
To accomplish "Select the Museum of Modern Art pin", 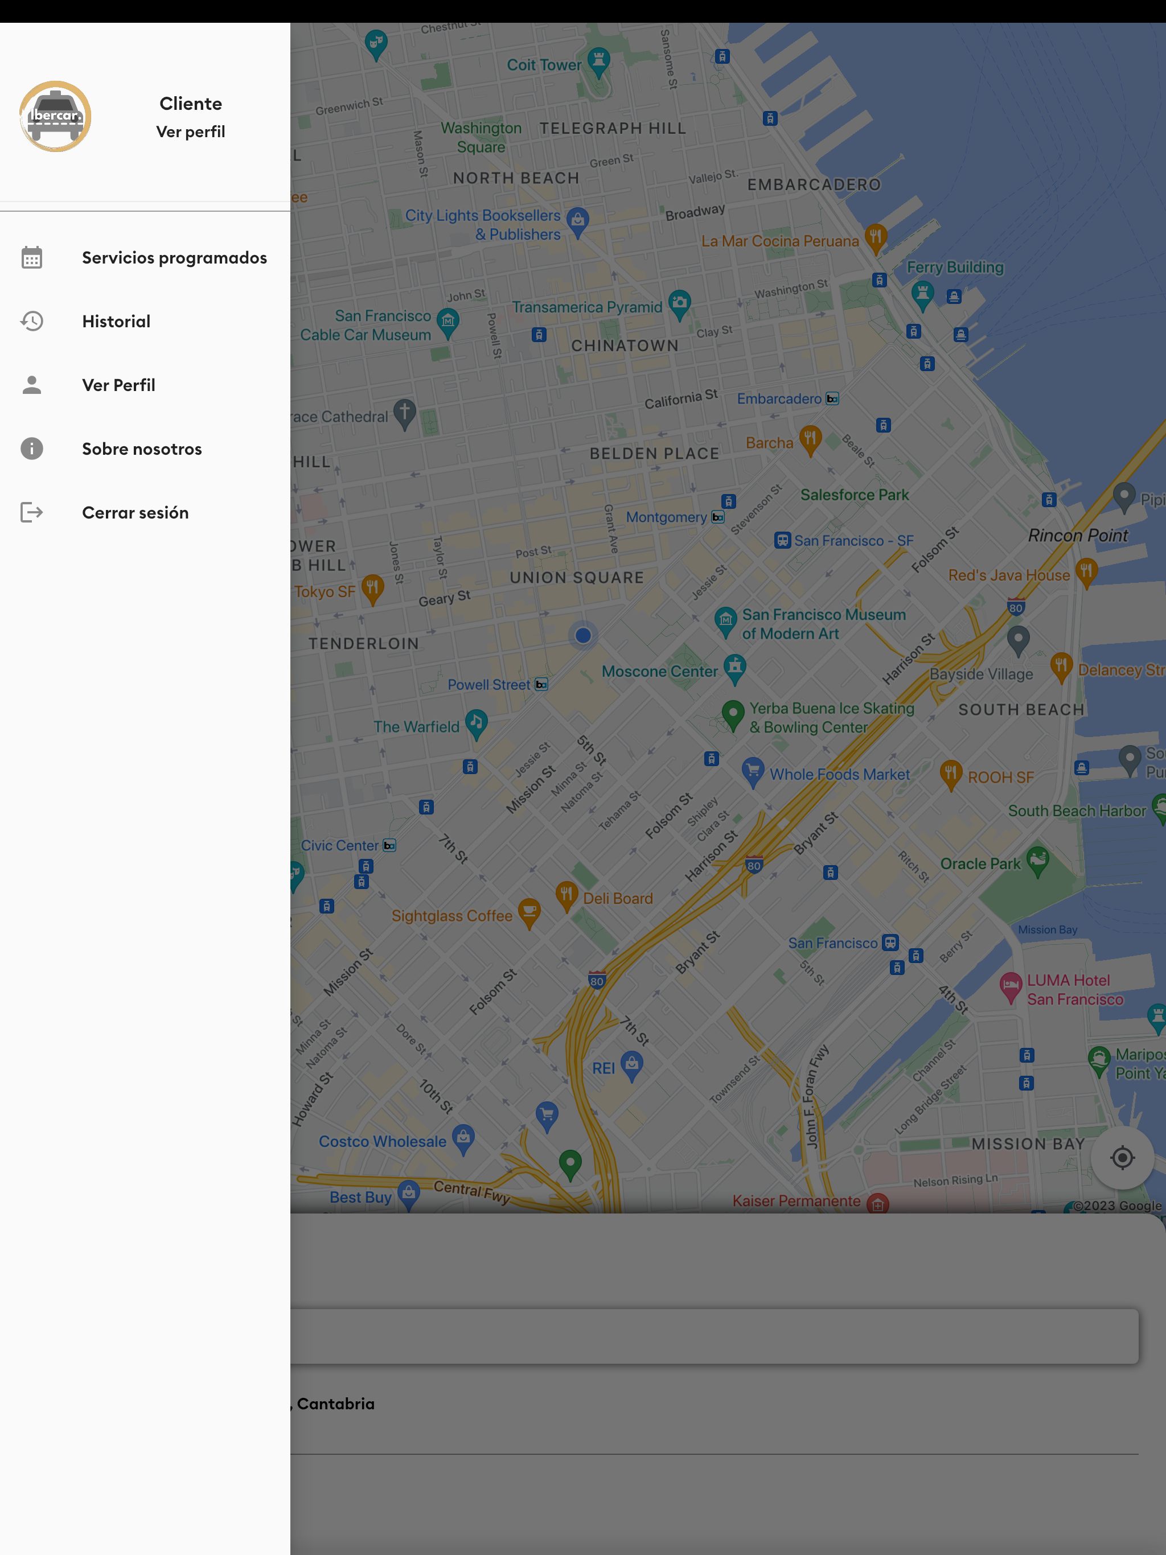I will (726, 622).
